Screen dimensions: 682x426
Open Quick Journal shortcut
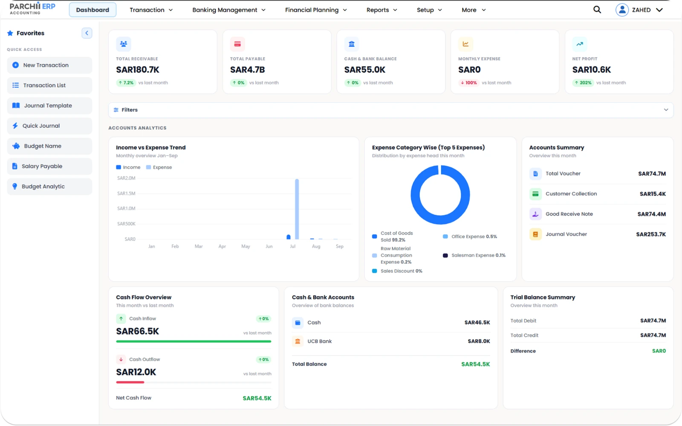(x=49, y=126)
